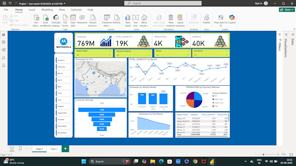Screen dimensions: 296x166
Task: Click the zoom level slider
Action: click(x=263, y=155)
